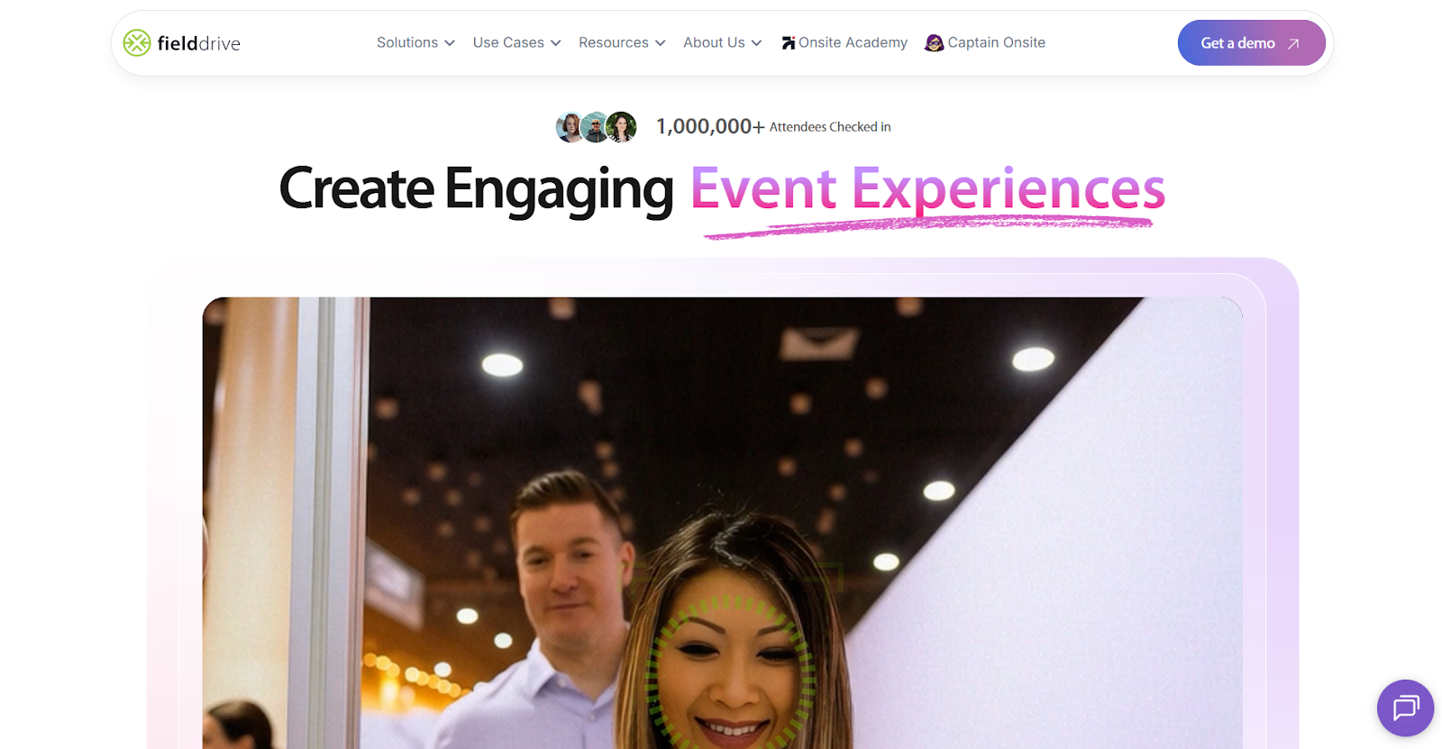The width and height of the screenshot is (1442, 749).
Task: Click the fielddrive wordmark text
Action: pos(198,43)
